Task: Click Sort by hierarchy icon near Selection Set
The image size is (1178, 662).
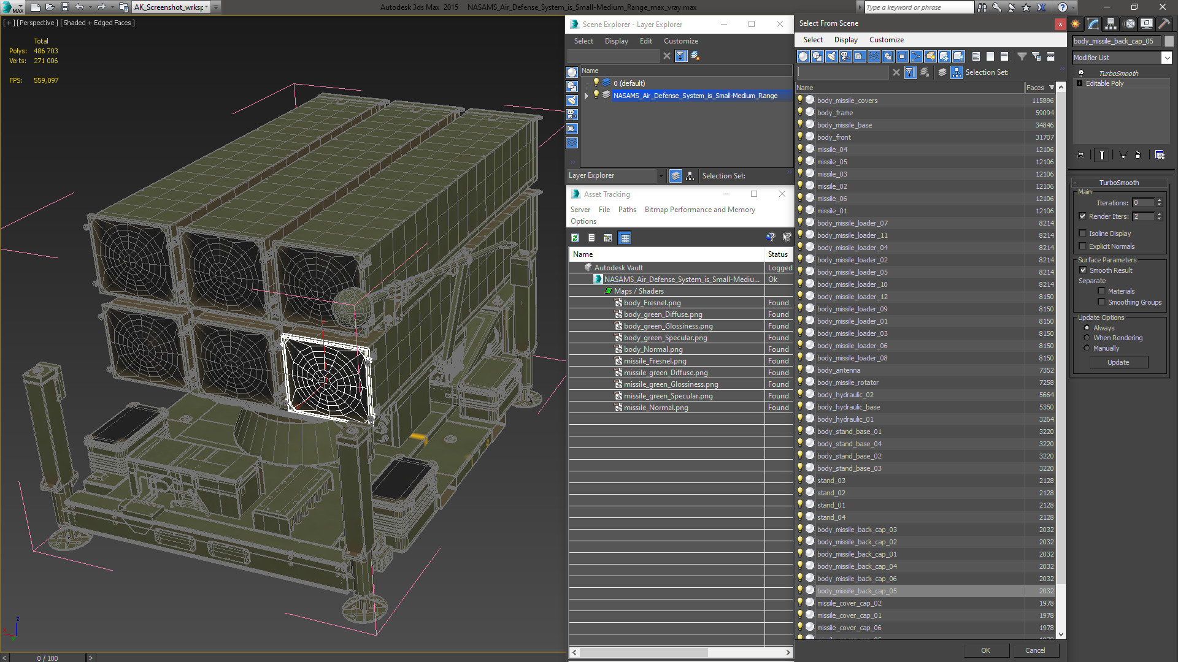Action: pos(957,72)
